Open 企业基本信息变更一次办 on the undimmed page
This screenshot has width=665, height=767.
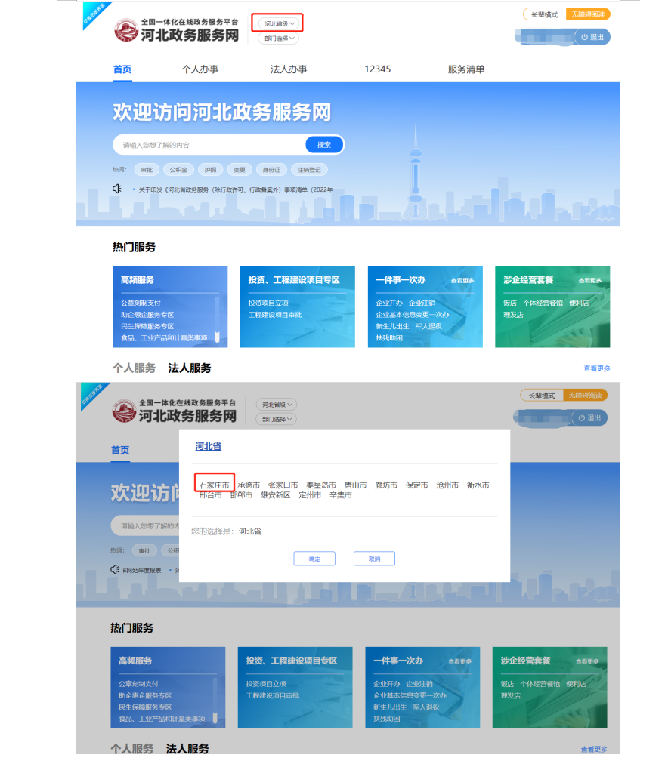click(x=413, y=315)
